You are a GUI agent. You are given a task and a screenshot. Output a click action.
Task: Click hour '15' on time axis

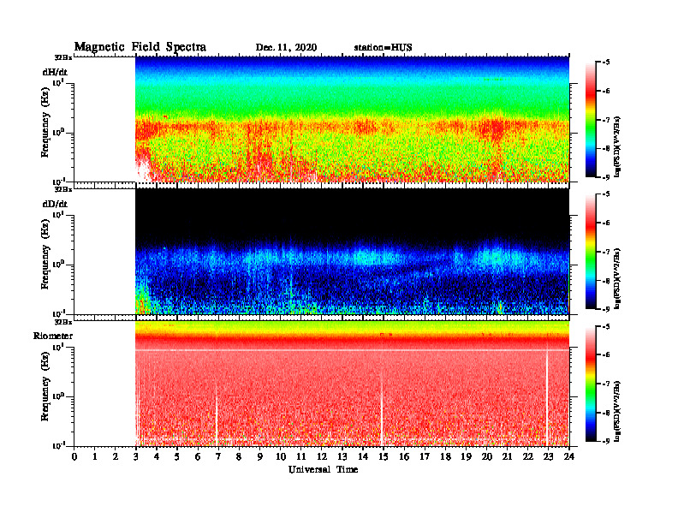click(384, 457)
